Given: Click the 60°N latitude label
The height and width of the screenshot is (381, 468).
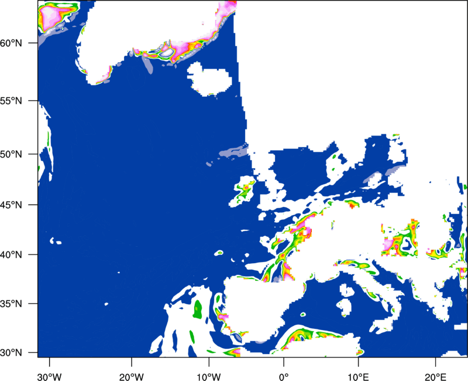Looking at the screenshot, I should point(11,43).
